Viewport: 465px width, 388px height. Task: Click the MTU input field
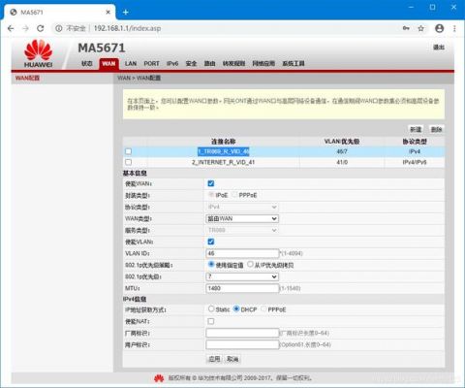coord(242,288)
